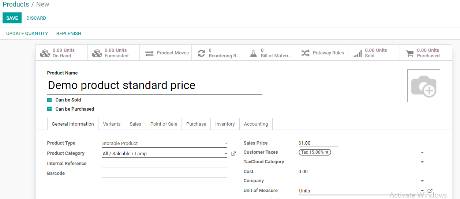Open Product Moves arrows icon

(x=149, y=53)
